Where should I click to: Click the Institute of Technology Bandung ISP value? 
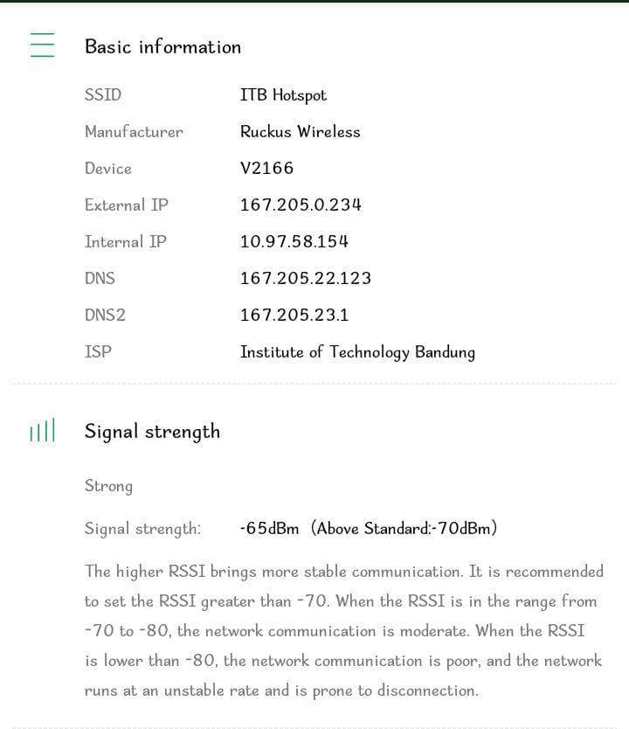click(357, 352)
